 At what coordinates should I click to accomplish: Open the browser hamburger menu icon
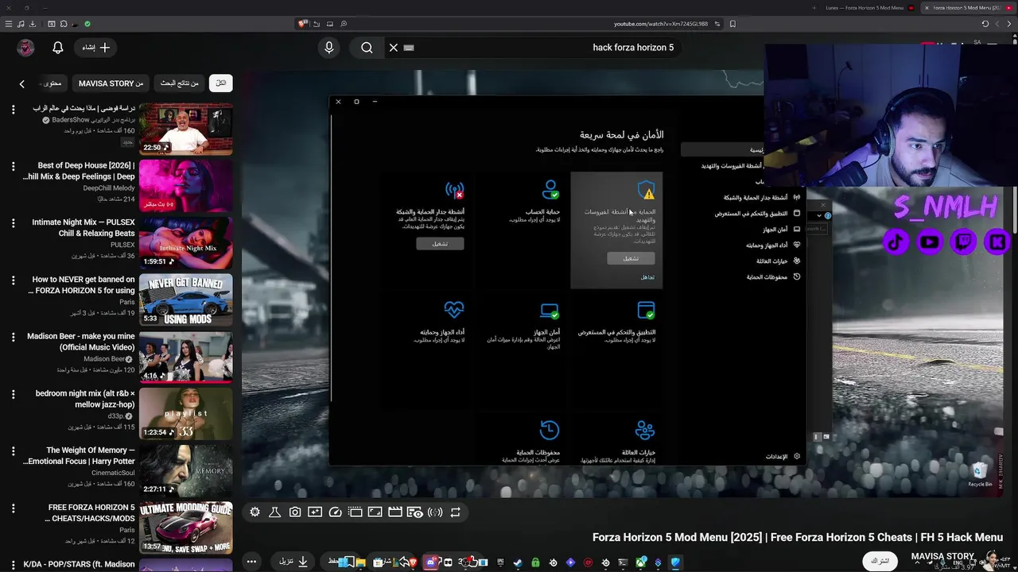tap(9, 24)
